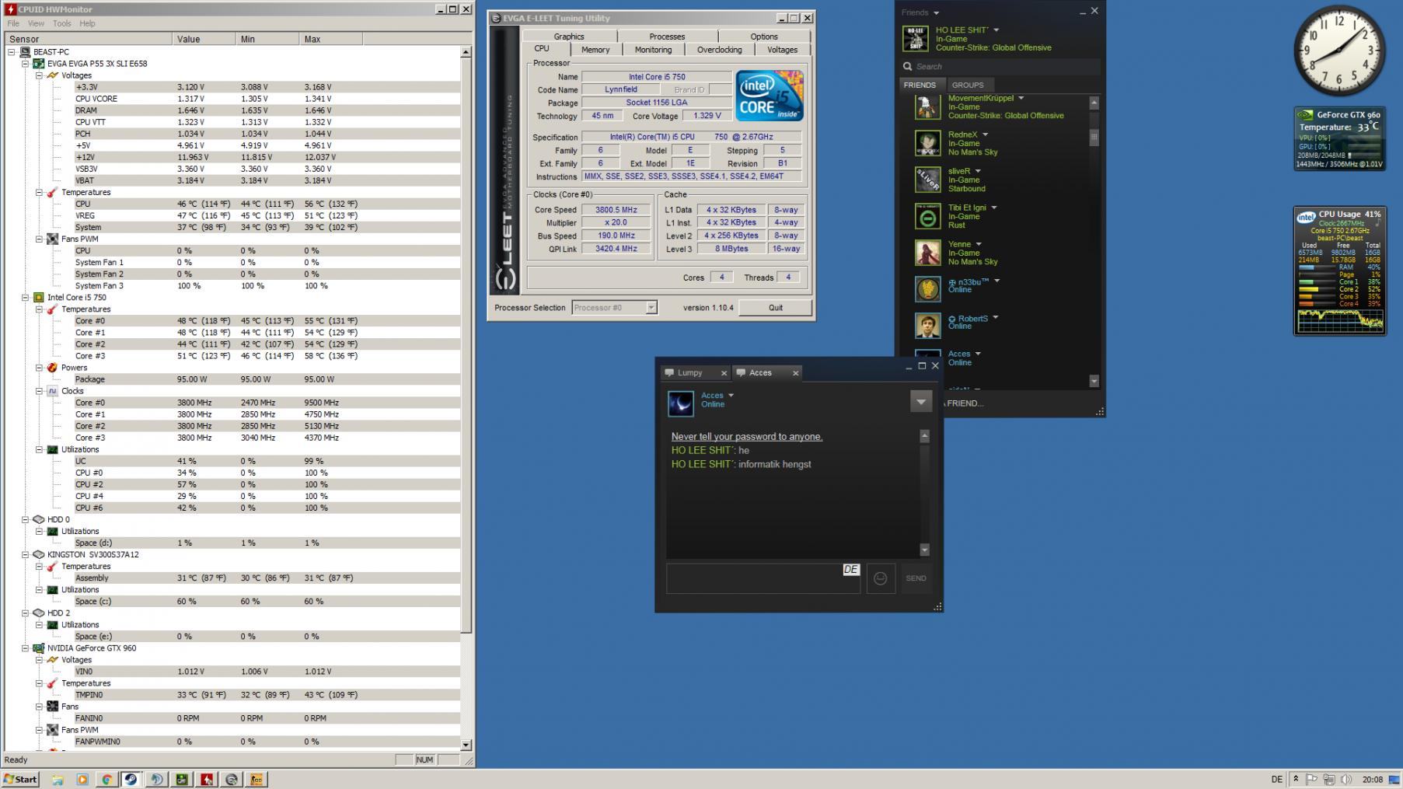Click the emoticon smiley button in chat
1403x789 pixels.
(880, 578)
